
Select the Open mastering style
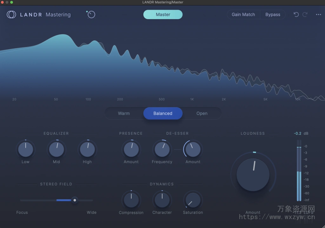[x=202, y=113]
